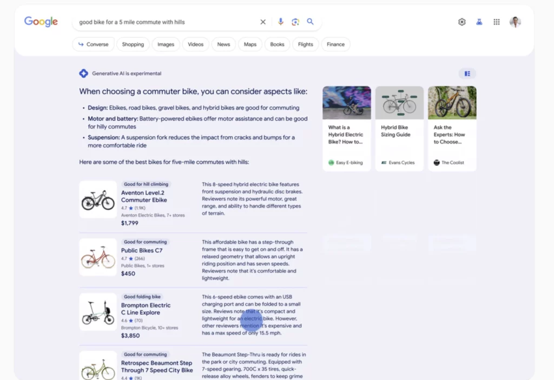The height and width of the screenshot is (380, 554).
Task: Switch to the News tab
Action: [223, 44]
